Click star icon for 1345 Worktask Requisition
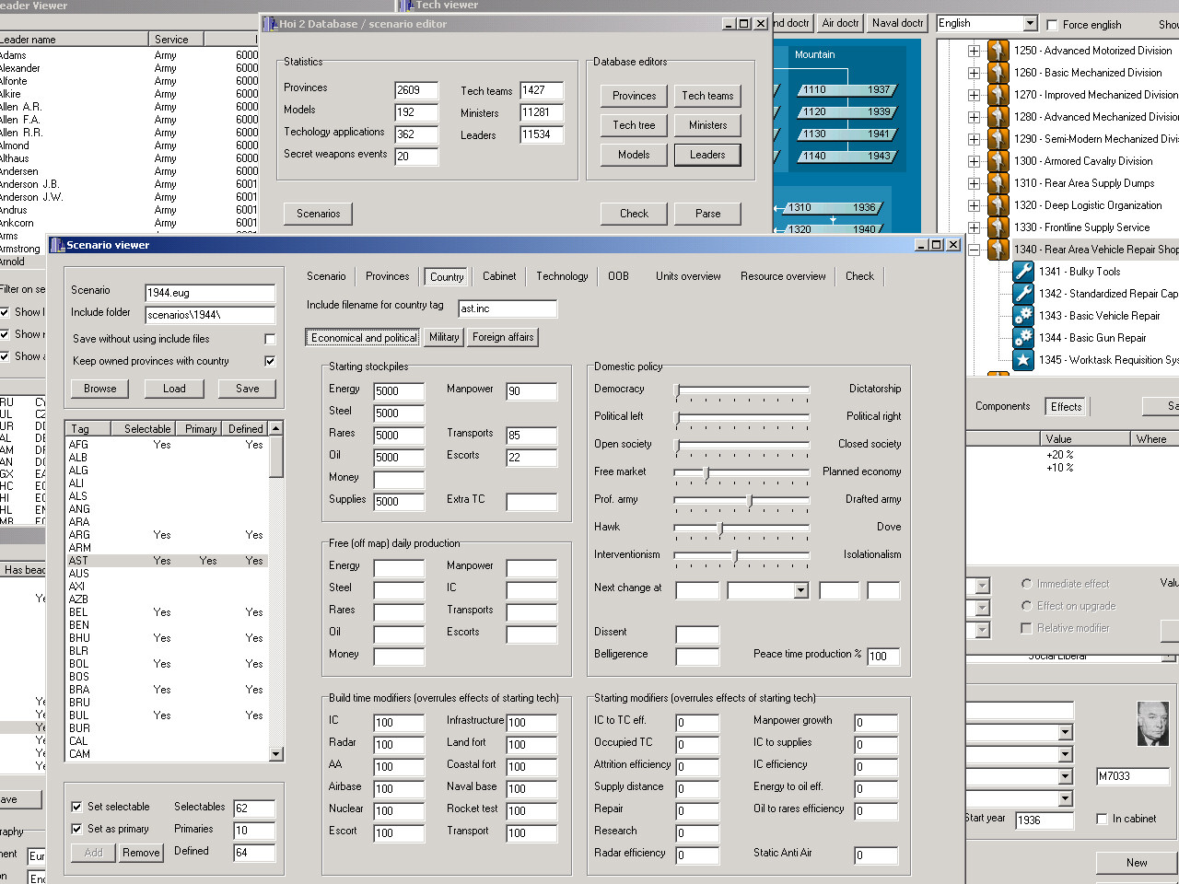 click(x=1022, y=360)
